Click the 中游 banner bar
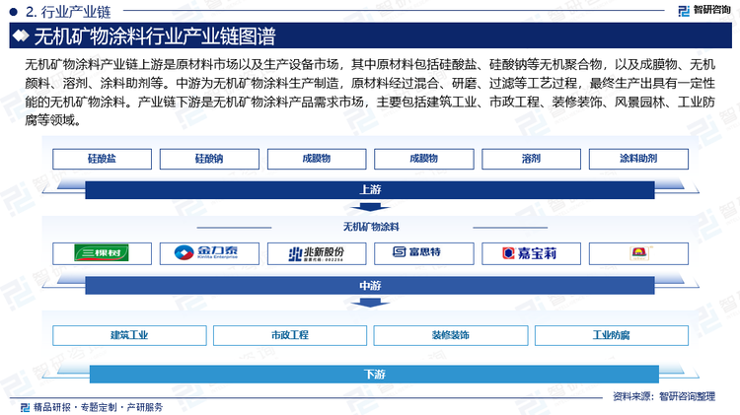The width and height of the screenshot is (740, 415). (370, 285)
